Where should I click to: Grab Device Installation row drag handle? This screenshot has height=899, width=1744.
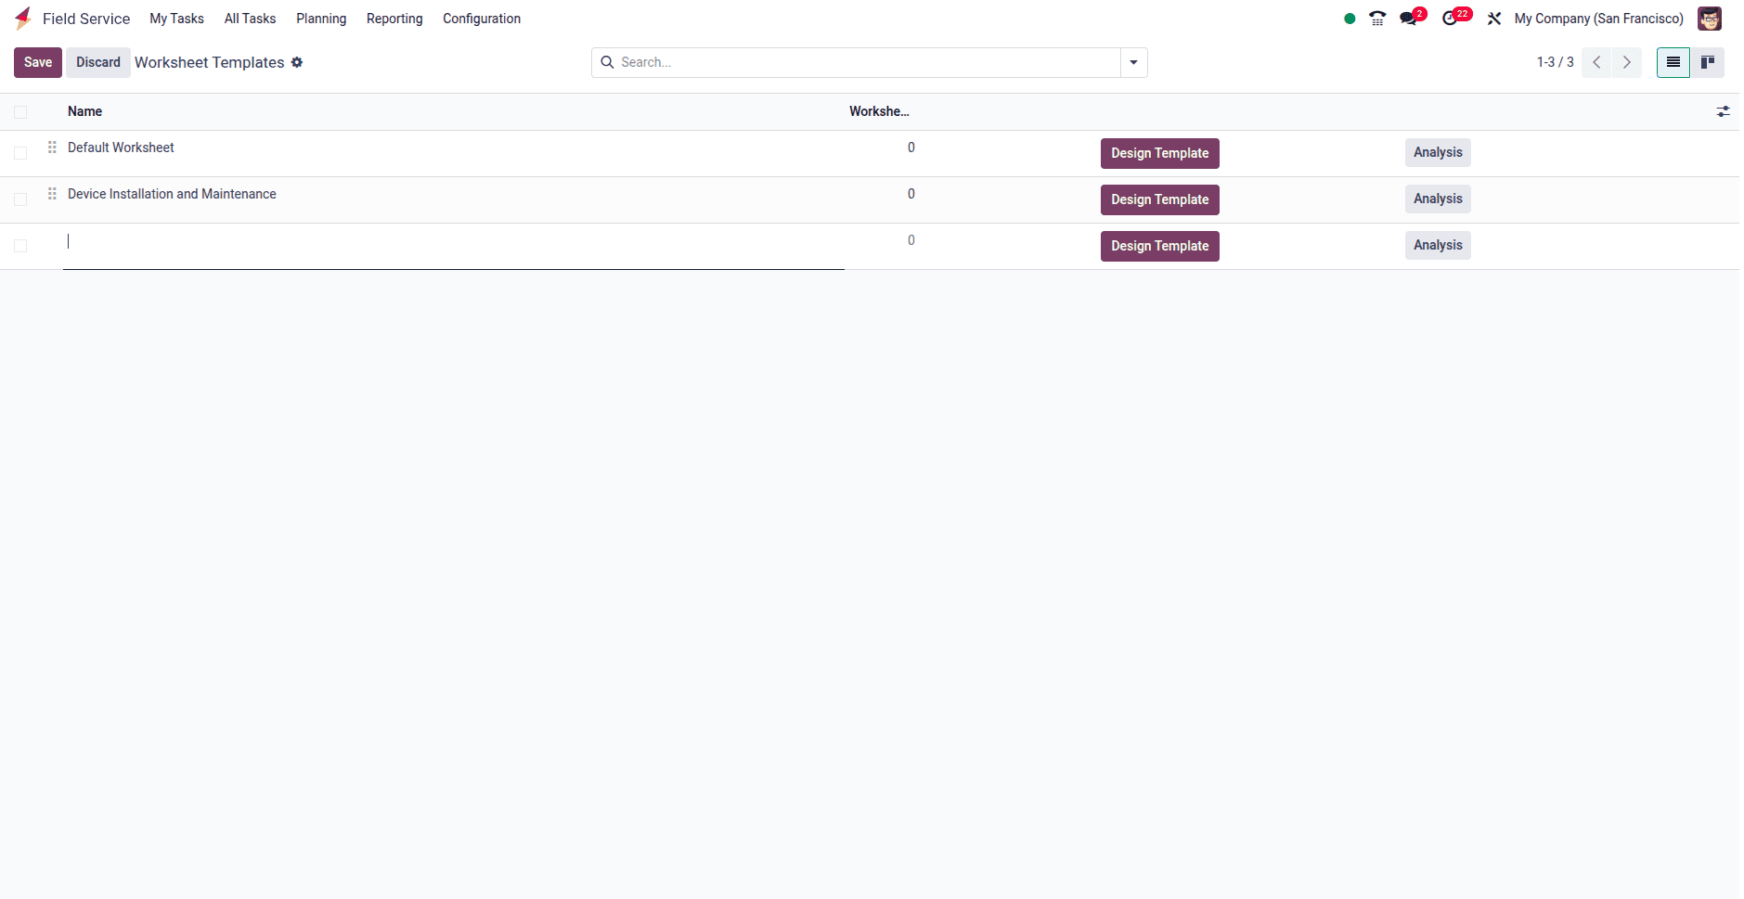click(x=52, y=194)
